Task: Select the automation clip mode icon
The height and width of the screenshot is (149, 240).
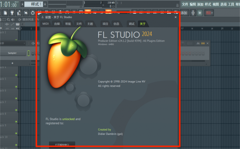Action: click(12, 24)
